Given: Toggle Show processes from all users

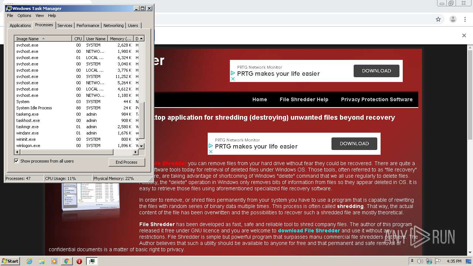Looking at the screenshot, I should point(16,161).
